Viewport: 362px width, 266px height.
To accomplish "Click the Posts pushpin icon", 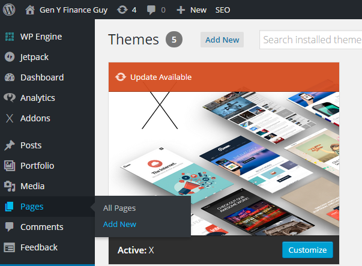I will 10,145.
